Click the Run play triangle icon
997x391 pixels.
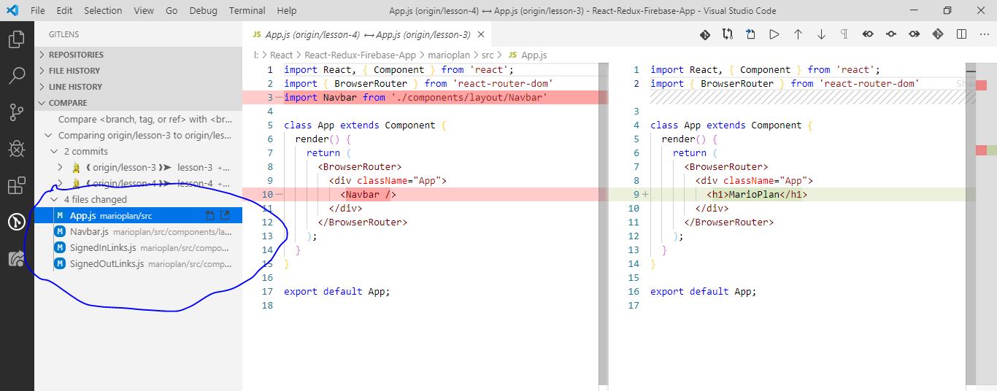pos(774,34)
